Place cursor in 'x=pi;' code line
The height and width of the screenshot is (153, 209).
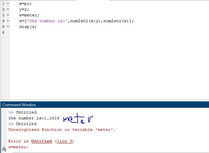coord(25,4)
